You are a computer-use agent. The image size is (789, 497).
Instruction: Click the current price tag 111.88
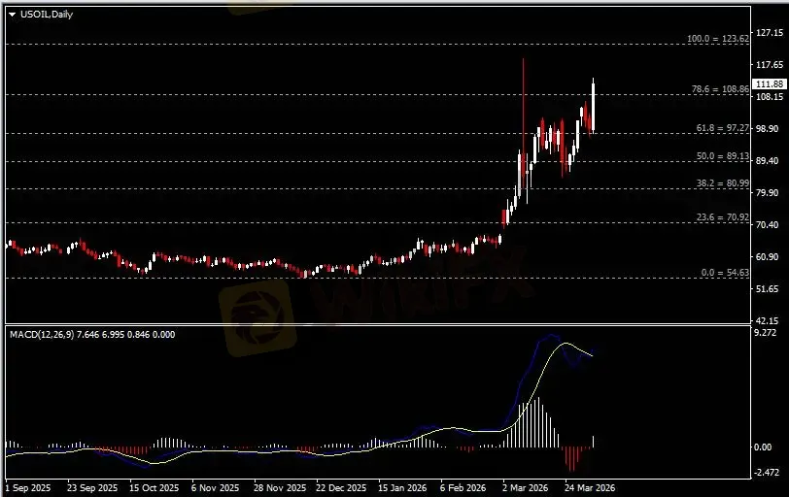(x=769, y=83)
